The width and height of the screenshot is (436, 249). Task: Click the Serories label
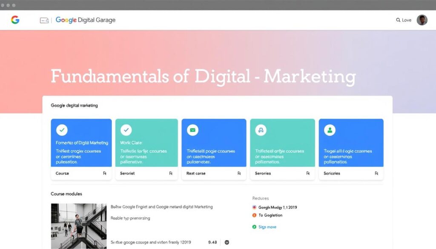point(263,173)
